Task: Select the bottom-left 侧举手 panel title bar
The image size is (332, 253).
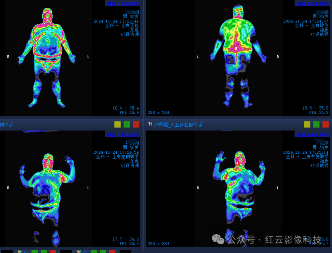Action: pos(55,125)
